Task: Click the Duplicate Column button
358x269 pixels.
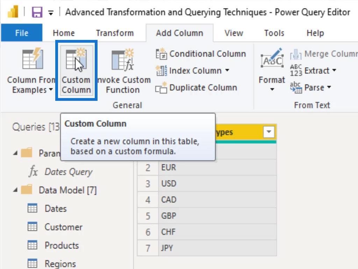Action: click(x=196, y=88)
